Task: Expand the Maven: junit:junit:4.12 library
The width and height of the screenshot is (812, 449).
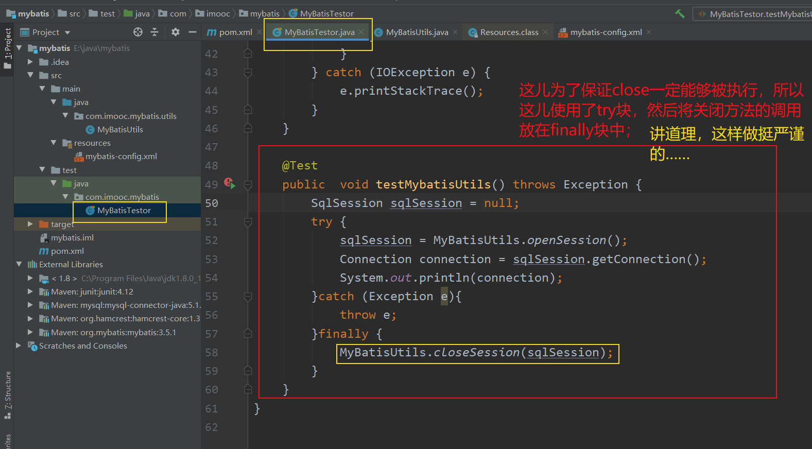Action: 30,291
